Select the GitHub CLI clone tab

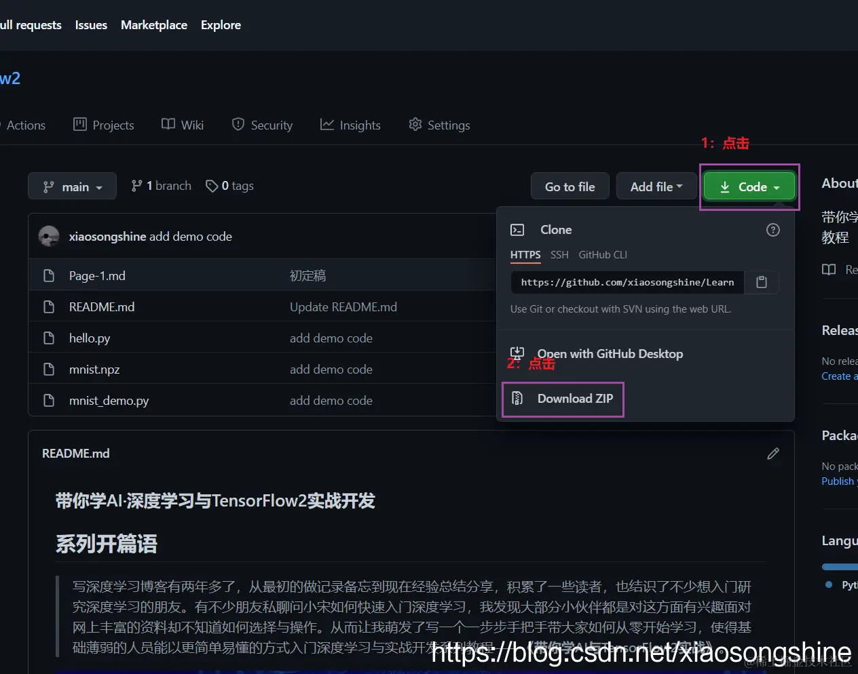tap(603, 255)
